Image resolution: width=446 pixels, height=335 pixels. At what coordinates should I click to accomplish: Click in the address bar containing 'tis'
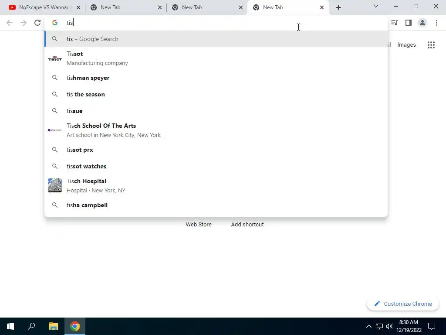[x=216, y=23]
